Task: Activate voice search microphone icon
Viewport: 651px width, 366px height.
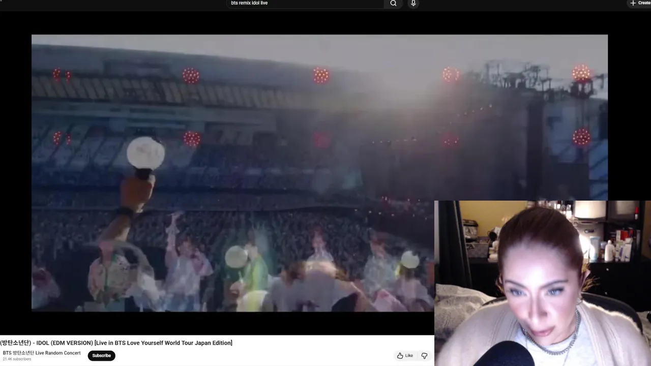Action: click(x=413, y=3)
